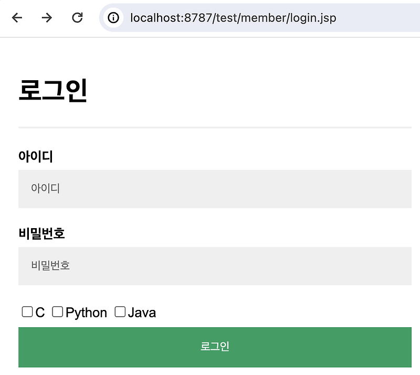Viewport: 420px width, 375px height.
Task: Click the page reload icon
Action: pyautogui.click(x=77, y=17)
